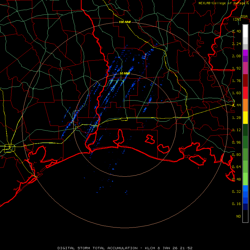
Task: Click the 8 JAN 26 date in caption
Action: (169, 248)
